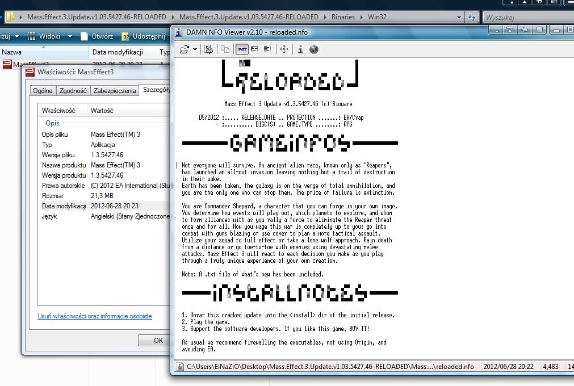This screenshot has width=574, height=386.
Task: Sort by Data modyfikacji column header
Action: coord(122,52)
